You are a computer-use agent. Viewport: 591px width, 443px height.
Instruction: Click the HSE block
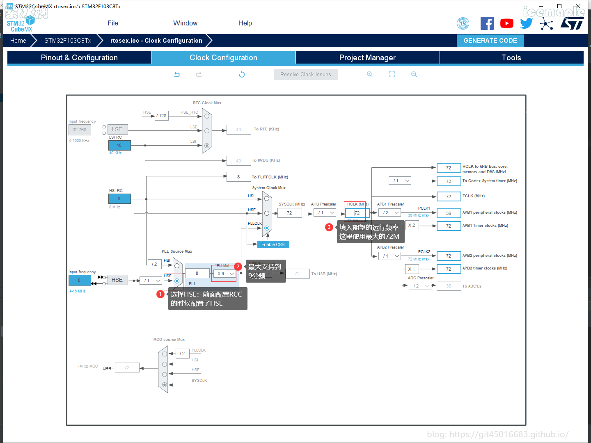117,280
